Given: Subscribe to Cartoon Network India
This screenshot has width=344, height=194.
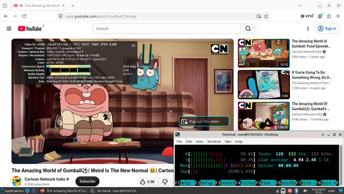Looking at the screenshot, I should click(x=87, y=182).
